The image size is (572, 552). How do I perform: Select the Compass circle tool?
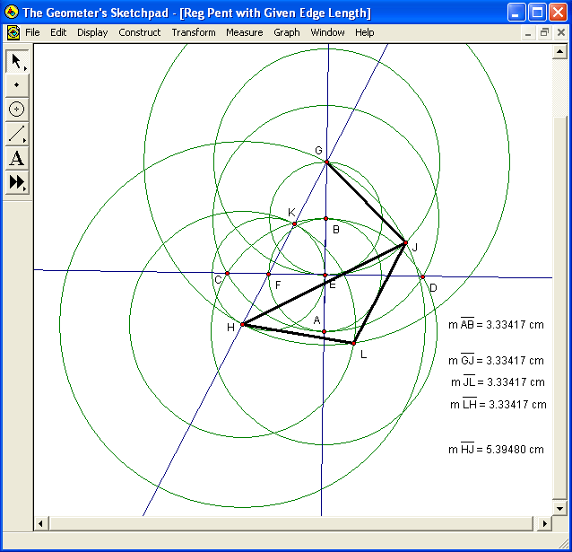click(16, 110)
